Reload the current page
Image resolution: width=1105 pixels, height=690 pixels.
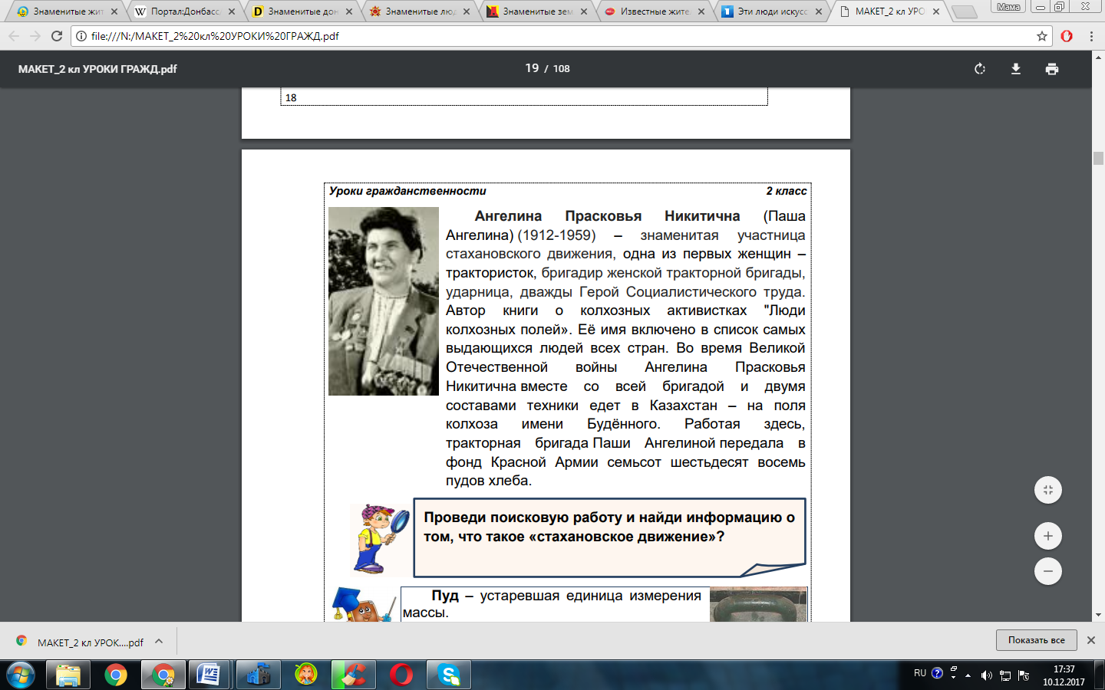coord(57,36)
